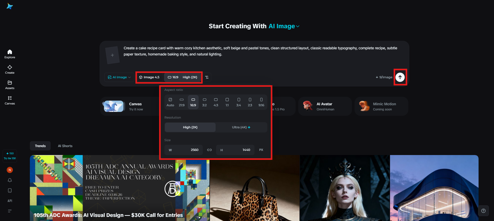This screenshot has height=221, width=494.
Task: Select the High (2K) resolution option
Action: click(190, 127)
